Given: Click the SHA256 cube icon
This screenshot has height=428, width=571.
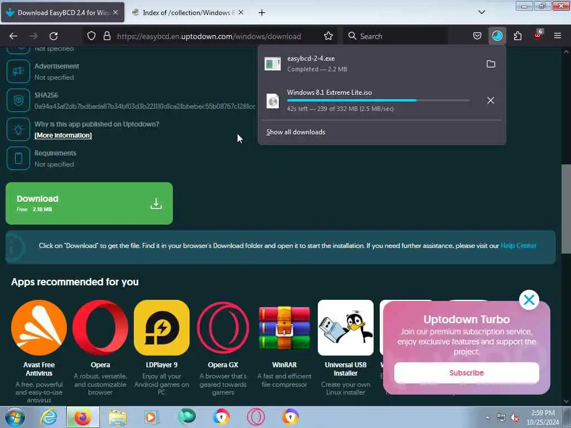Looking at the screenshot, I should (x=18, y=100).
